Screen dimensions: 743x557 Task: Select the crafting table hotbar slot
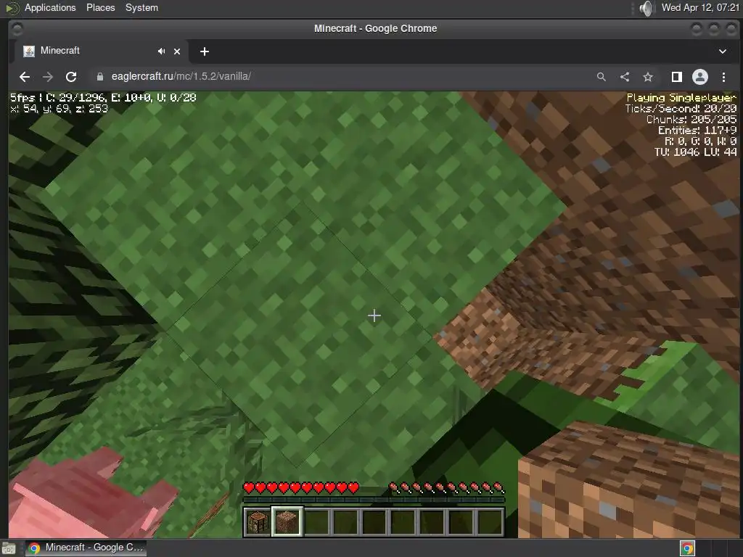(x=258, y=521)
